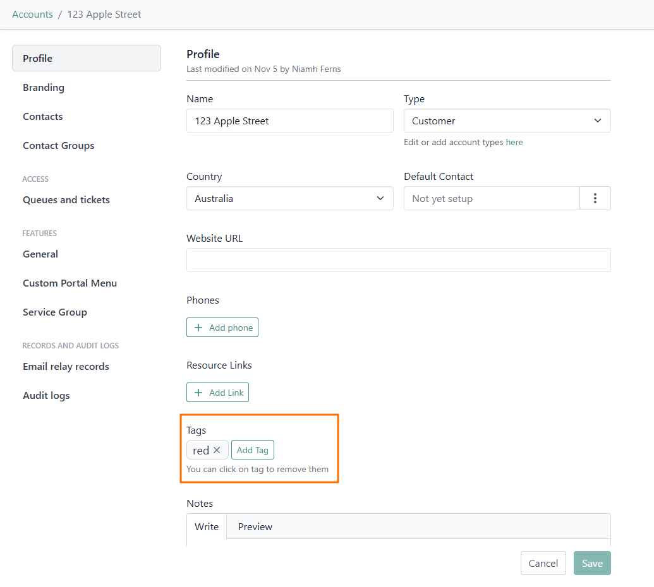Save the profile changes
This screenshot has width=654, height=587.
coord(592,563)
